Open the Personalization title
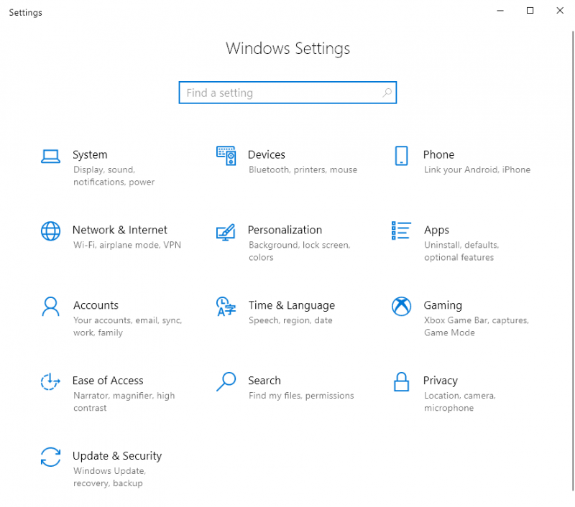575x507 pixels. click(x=285, y=230)
